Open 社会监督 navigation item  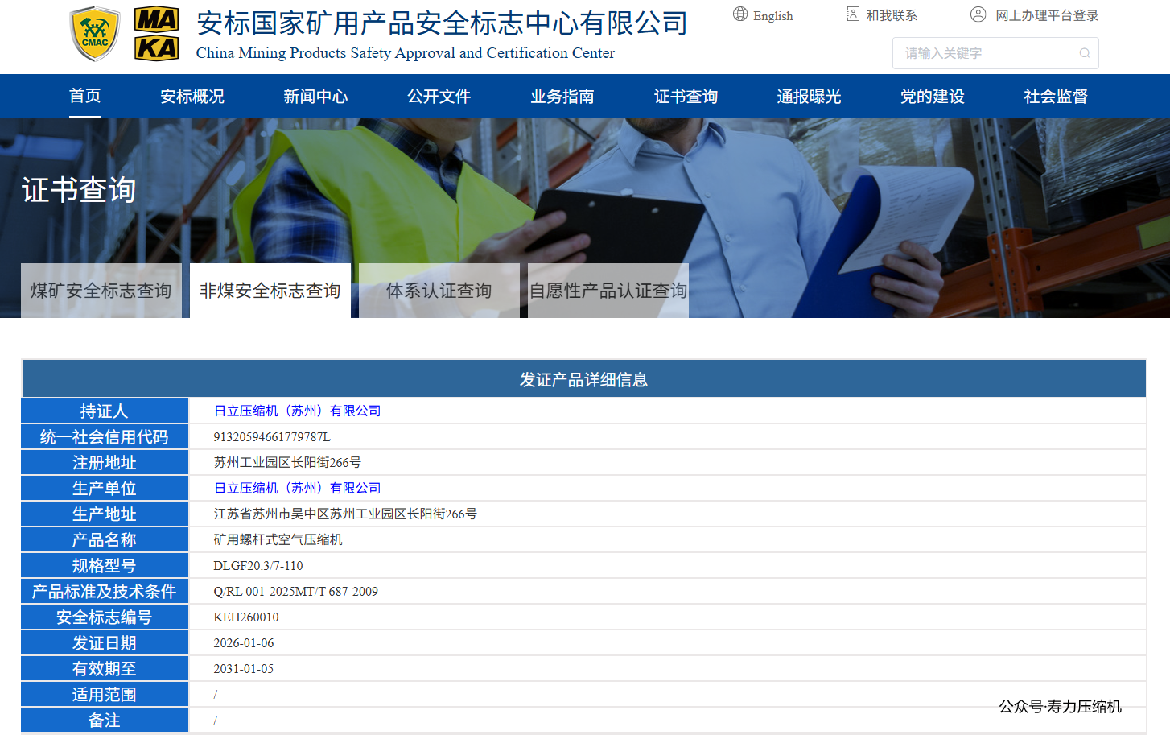click(1056, 97)
